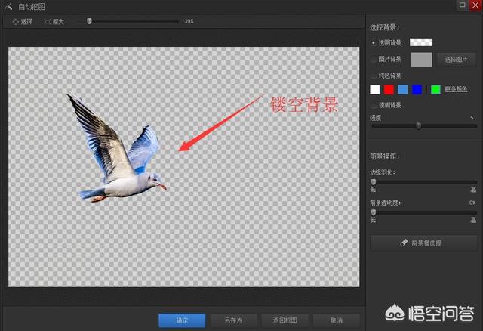Click return to cutout (返回抠图) button
This screenshot has width=483, height=331.
(x=285, y=320)
